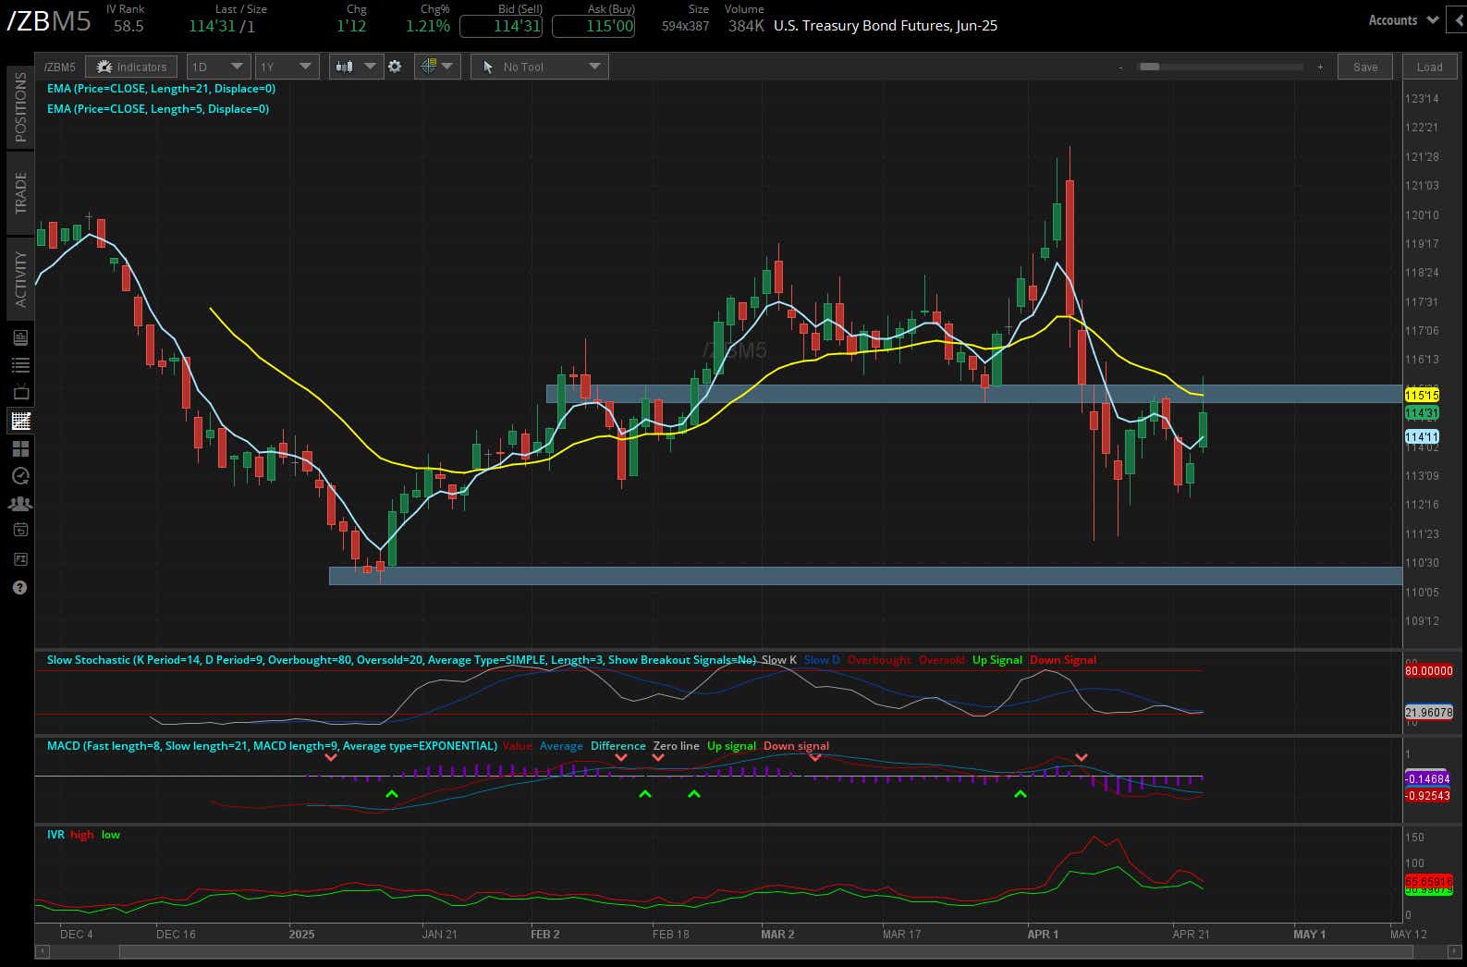Click the zoom out minus button
Screen dimensions: 1467x967
pos(1120,67)
